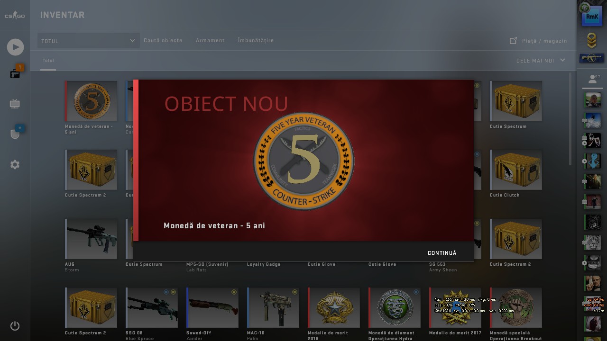Open the CELE MAI NOI sort dropdown
The height and width of the screenshot is (341, 607).
(541, 61)
